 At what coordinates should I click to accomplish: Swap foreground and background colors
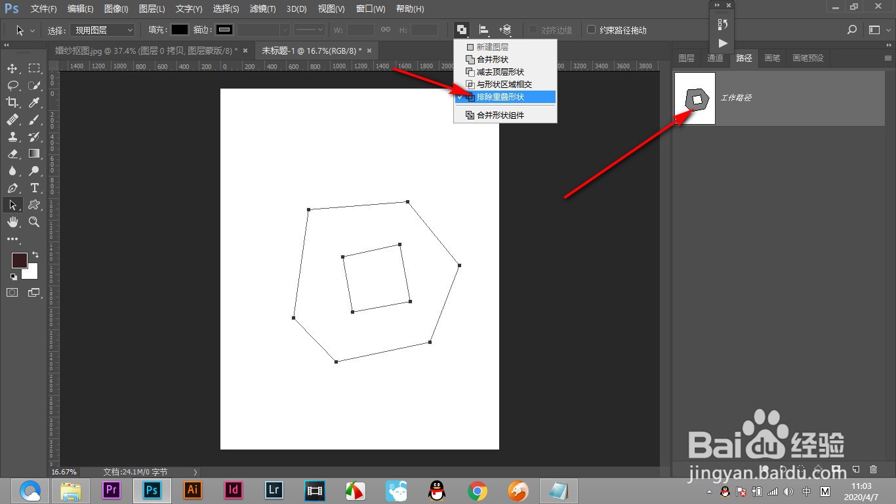35,255
